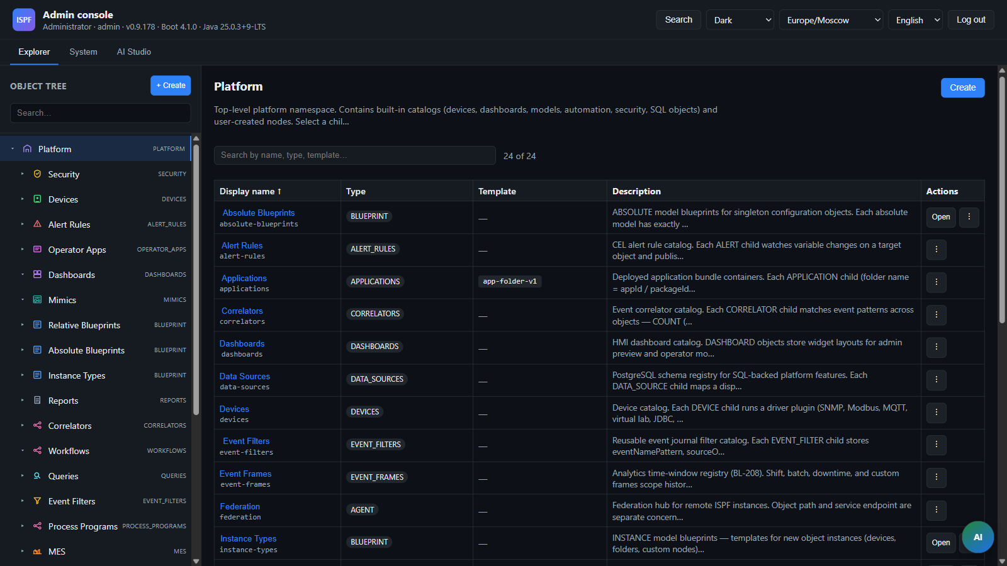Click the Absolute Blueprints document icon in tree
1007x566 pixels.
(37, 350)
